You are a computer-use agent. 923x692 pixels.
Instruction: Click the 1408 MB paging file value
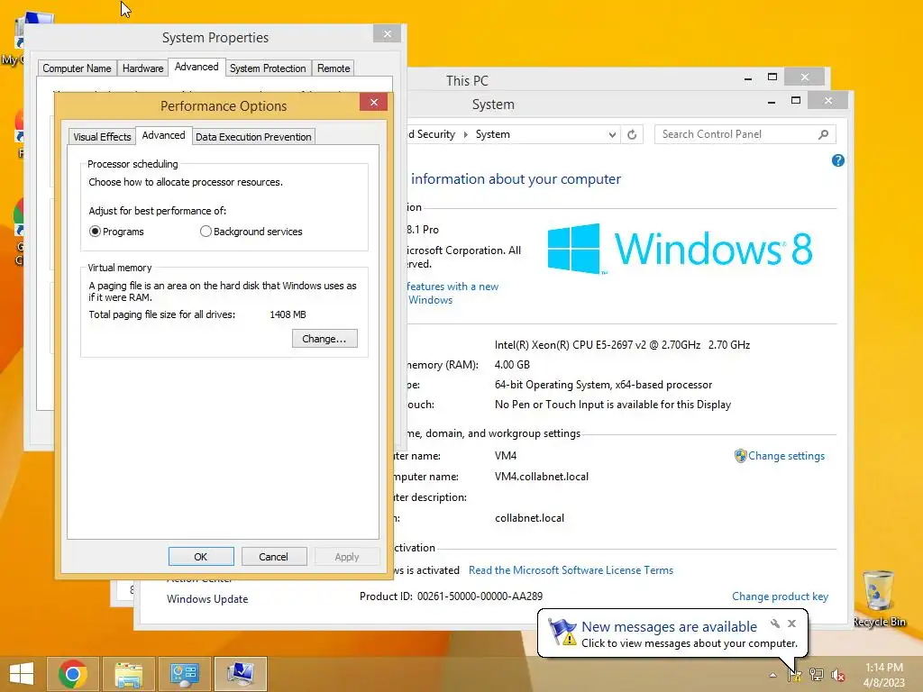288,314
